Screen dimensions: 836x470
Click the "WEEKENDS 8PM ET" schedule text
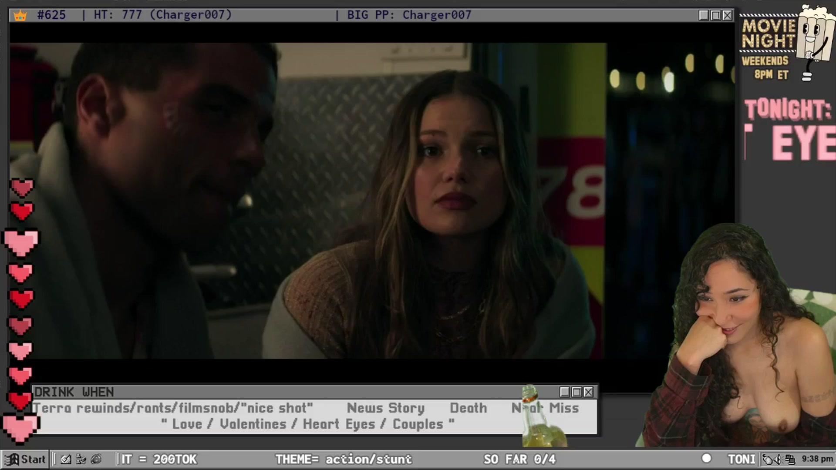coord(765,67)
